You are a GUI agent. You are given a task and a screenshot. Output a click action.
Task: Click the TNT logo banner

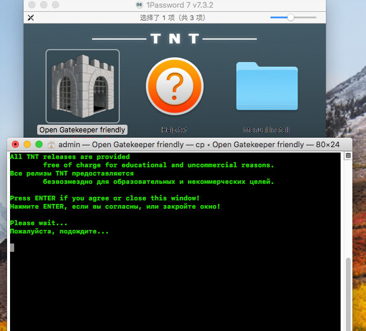coord(175,39)
